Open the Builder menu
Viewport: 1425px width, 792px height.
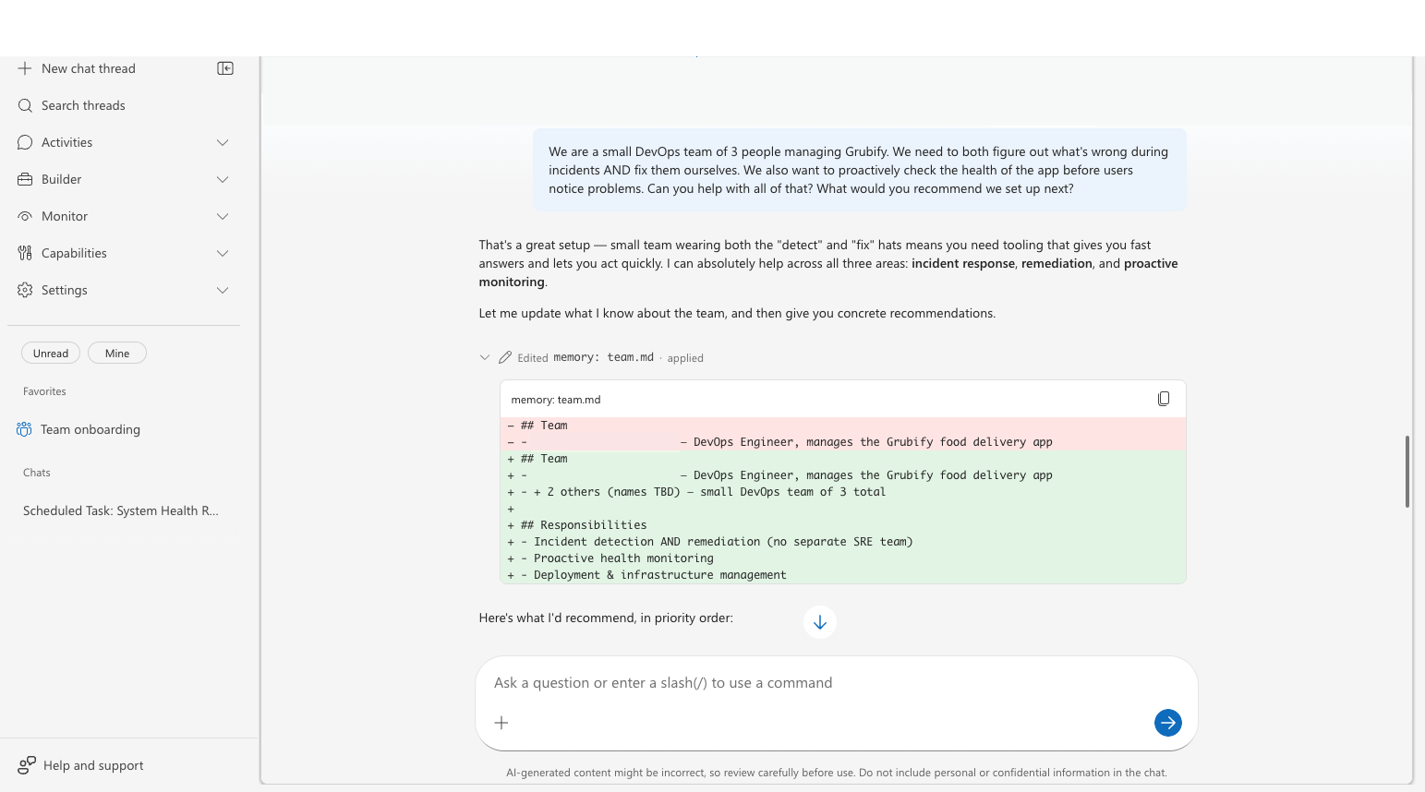tap(124, 179)
